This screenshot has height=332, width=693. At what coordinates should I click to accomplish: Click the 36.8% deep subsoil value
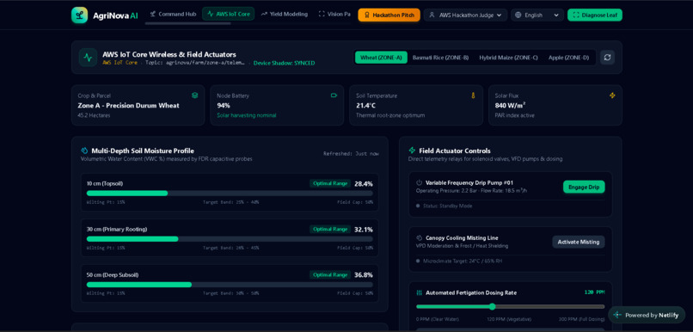(364, 275)
